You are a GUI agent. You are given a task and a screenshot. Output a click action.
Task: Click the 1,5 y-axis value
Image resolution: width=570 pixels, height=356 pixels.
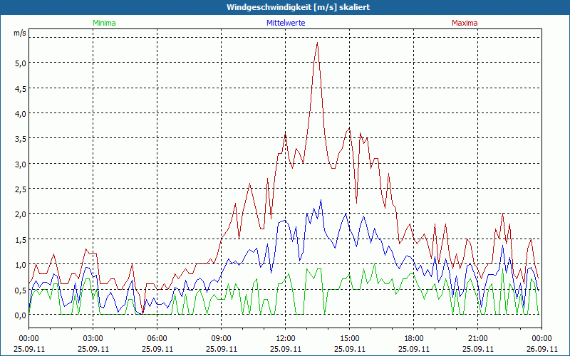tap(20, 240)
